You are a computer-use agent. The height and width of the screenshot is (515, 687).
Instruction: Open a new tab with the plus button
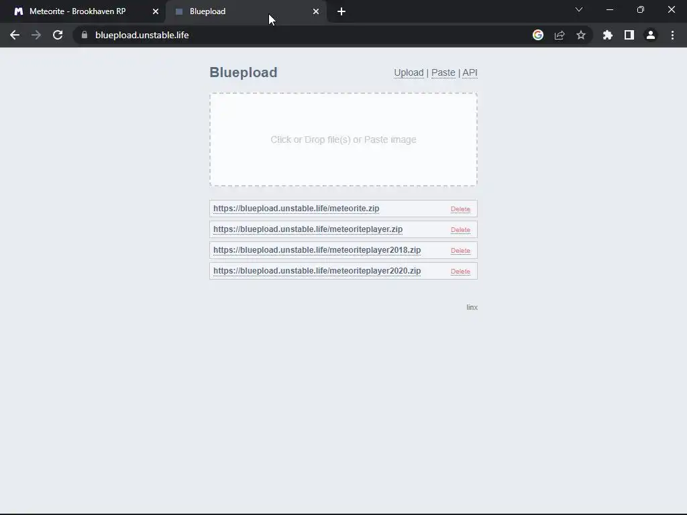(x=341, y=12)
